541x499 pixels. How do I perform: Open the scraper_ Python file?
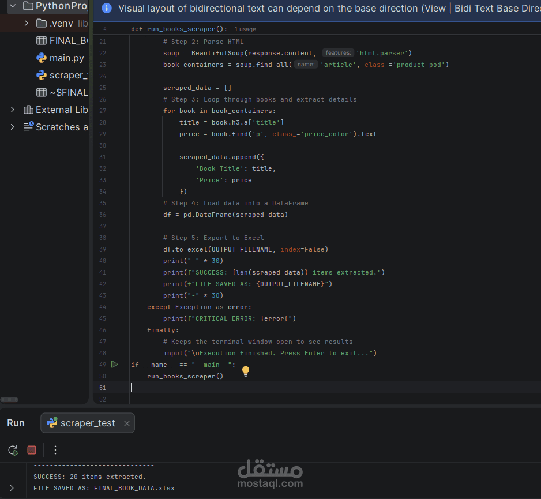point(69,75)
